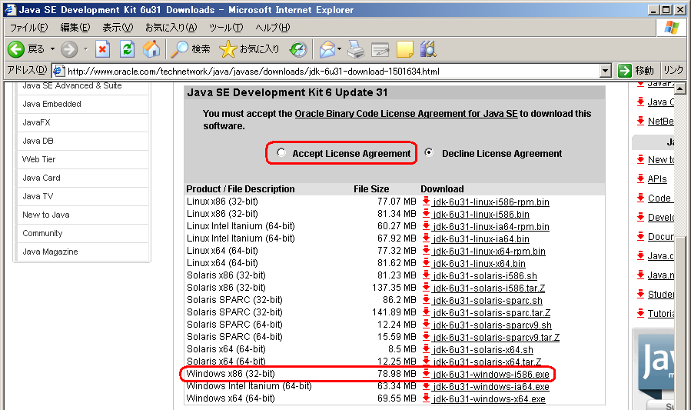
Task: Open the Back button history dropdown
Action: [x=52, y=49]
